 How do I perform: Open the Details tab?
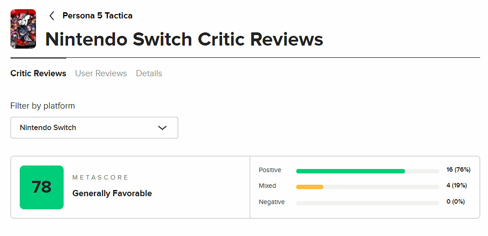(x=149, y=74)
